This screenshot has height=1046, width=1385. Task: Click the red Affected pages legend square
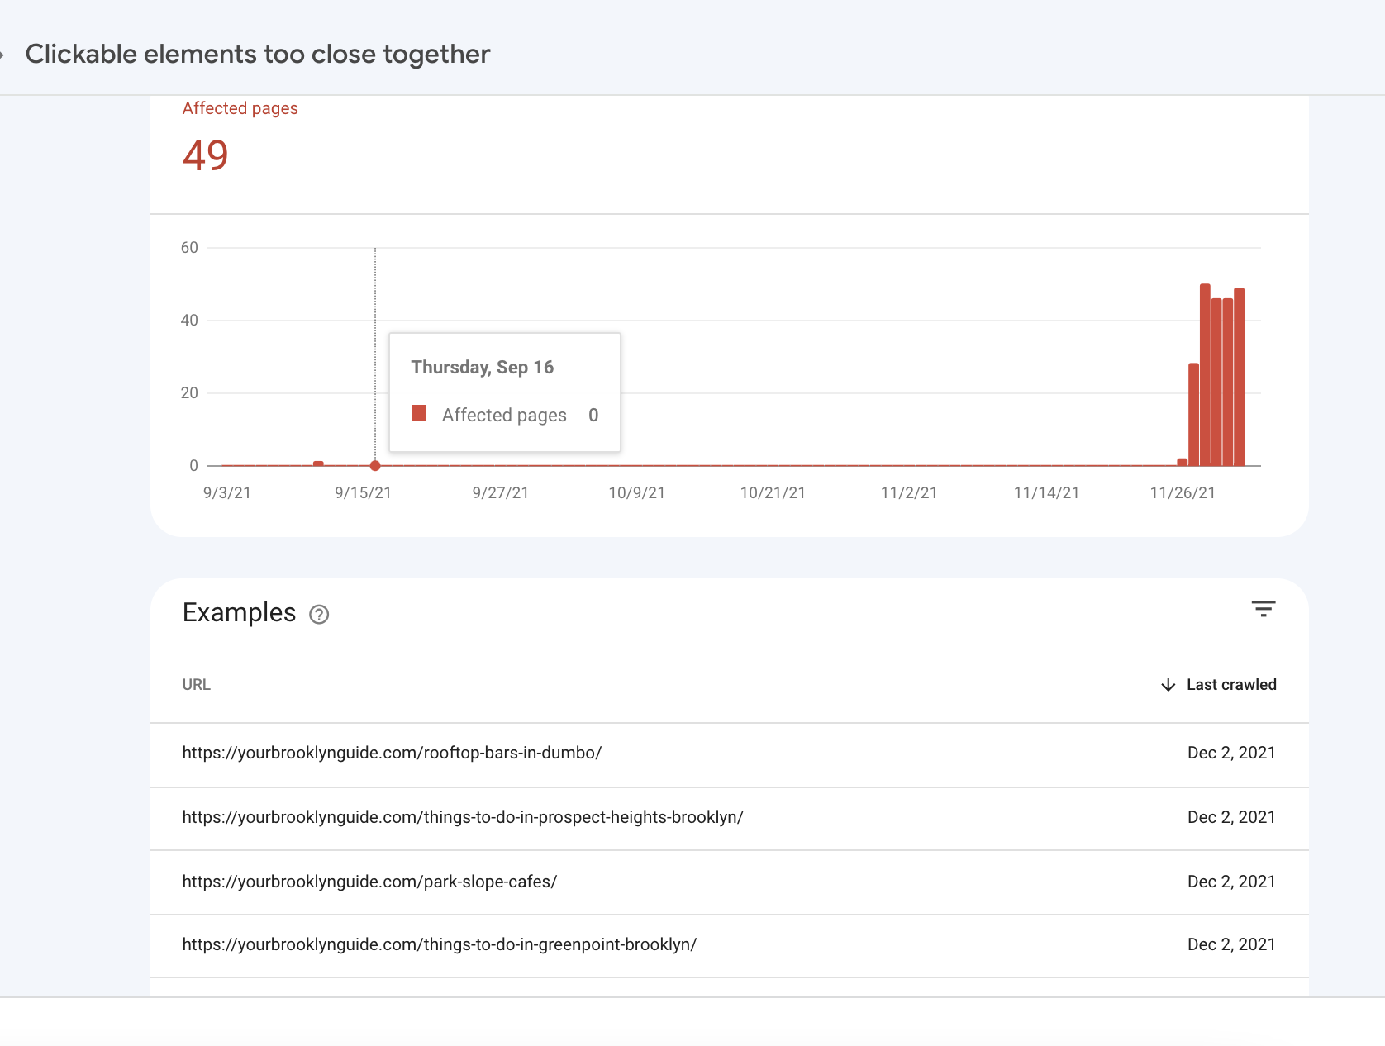tap(419, 413)
